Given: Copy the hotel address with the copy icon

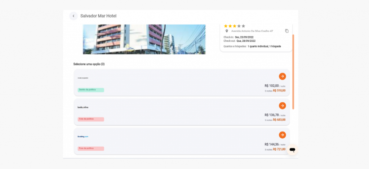Looking at the screenshot, I should point(287,31).
